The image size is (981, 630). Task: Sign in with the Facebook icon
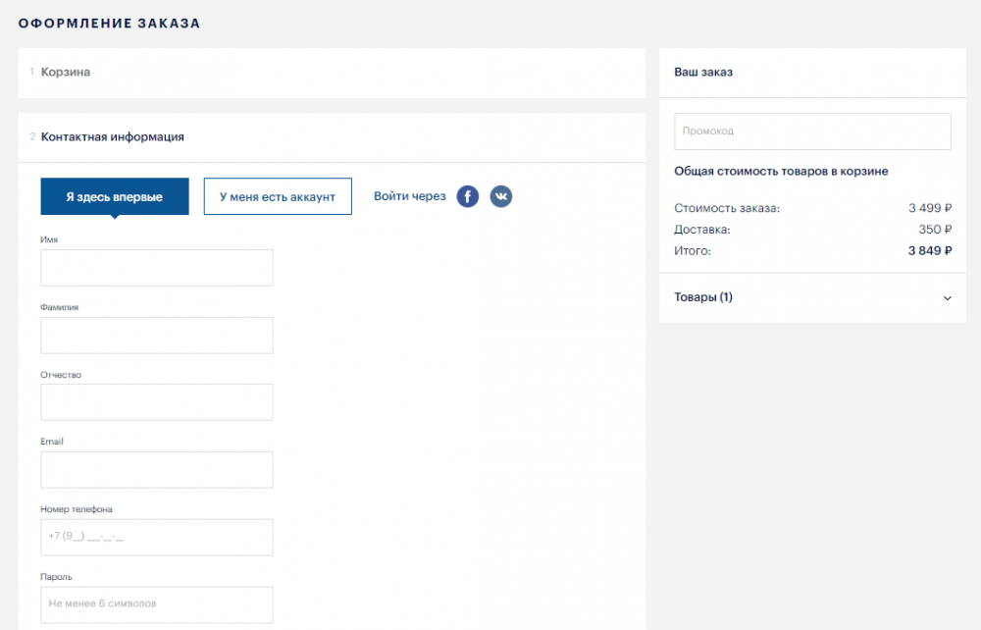[x=467, y=196]
